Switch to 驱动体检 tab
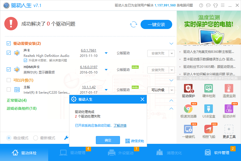The image size is (241, 161). click(x=24, y=153)
